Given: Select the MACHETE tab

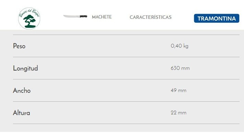Looking at the screenshot, I should 102,17.
